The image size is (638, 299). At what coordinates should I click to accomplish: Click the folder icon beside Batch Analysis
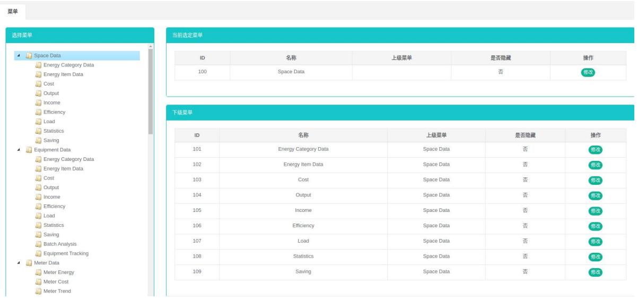(38, 244)
